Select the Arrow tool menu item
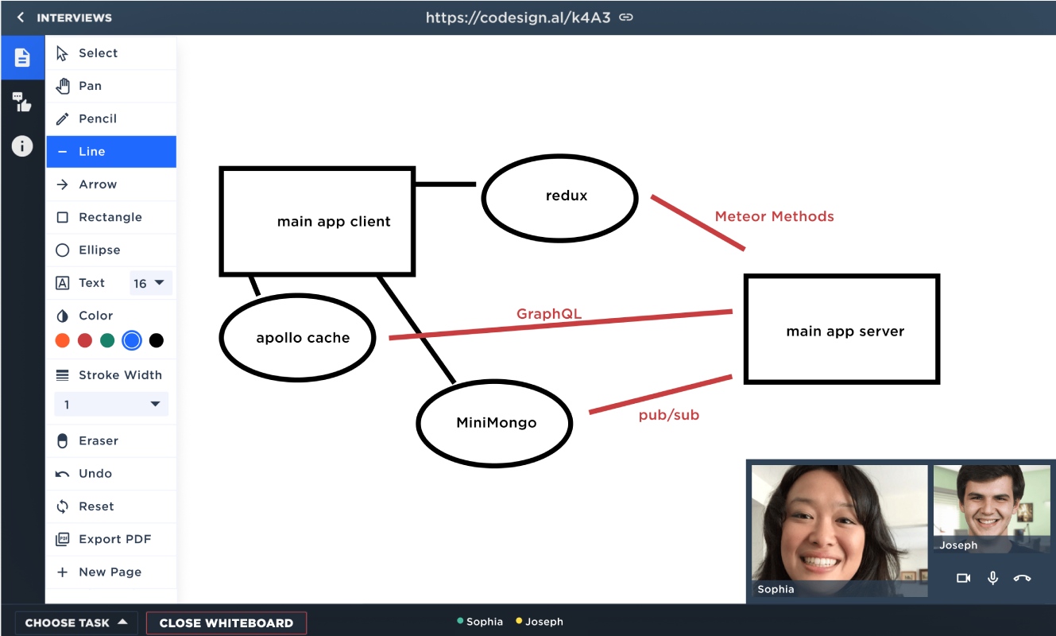The width and height of the screenshot is (1056, 636). point(111,184)
